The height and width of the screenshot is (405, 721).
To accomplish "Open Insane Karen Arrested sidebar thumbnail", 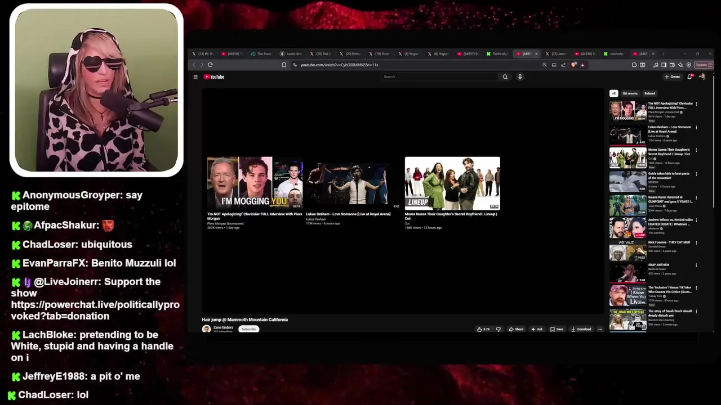I will [628, 205].
